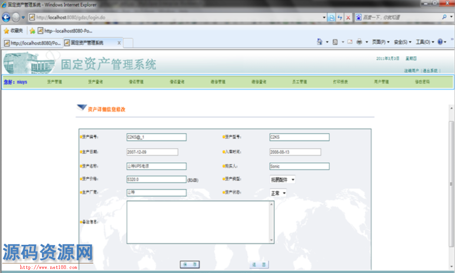455x273 pixels.
Task: Open the 借还管理 navigation item
Action: tap(136, 82)
